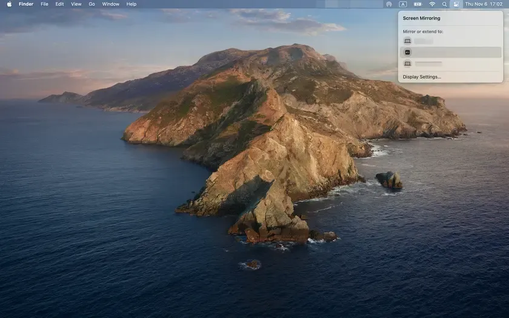Select the third device, the lower laptop
This screenshot has width=509, height=318.
451,64
